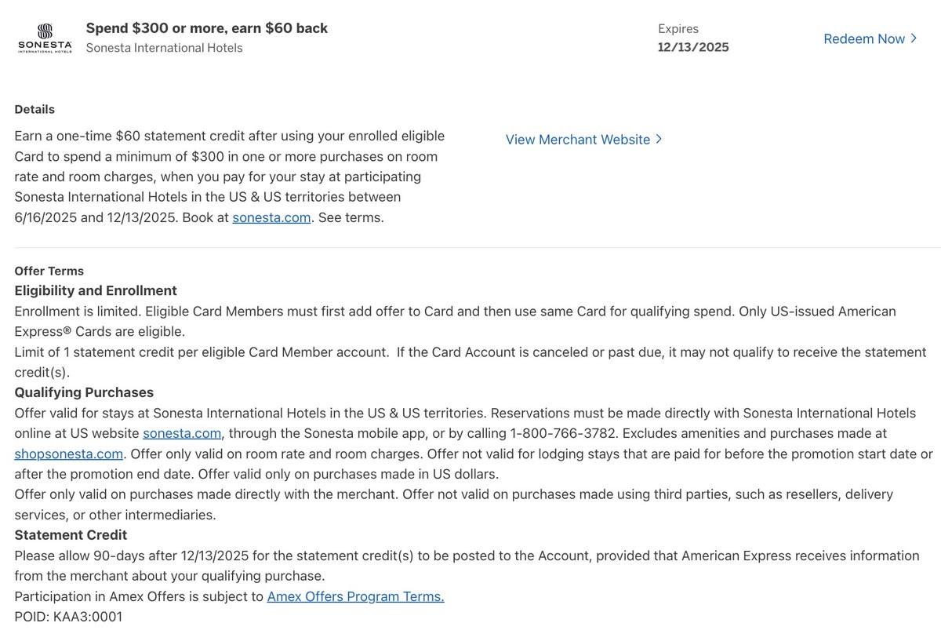Image resolution: width=941 pixels, height=634 pixels.
Task: Click the POID: KAA3:0001 text
Action: (68, 617)
